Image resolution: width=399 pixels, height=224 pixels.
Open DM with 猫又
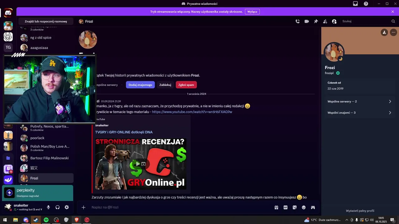(x=46, y=168)
